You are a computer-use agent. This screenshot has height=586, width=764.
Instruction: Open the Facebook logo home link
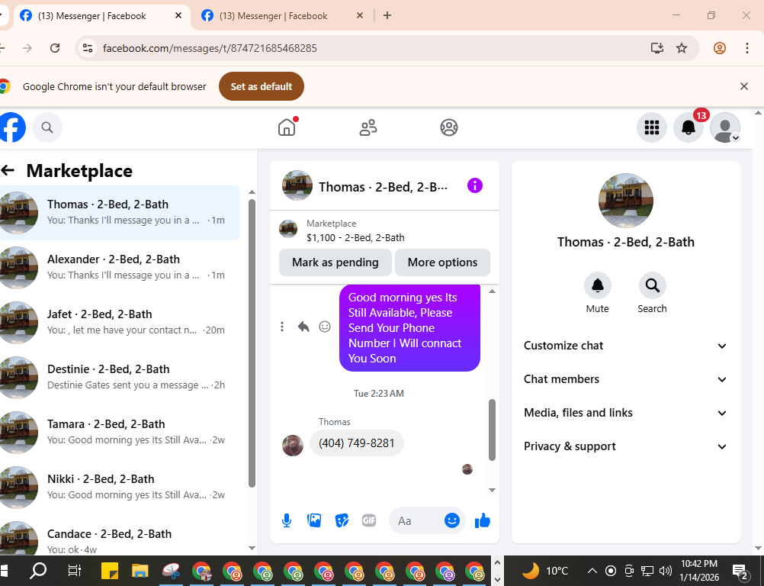[11, 127]
